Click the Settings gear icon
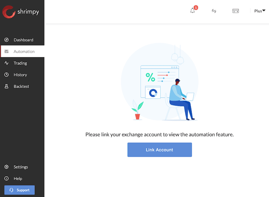Viewport: 269px width, 197px height. (7, 167)
